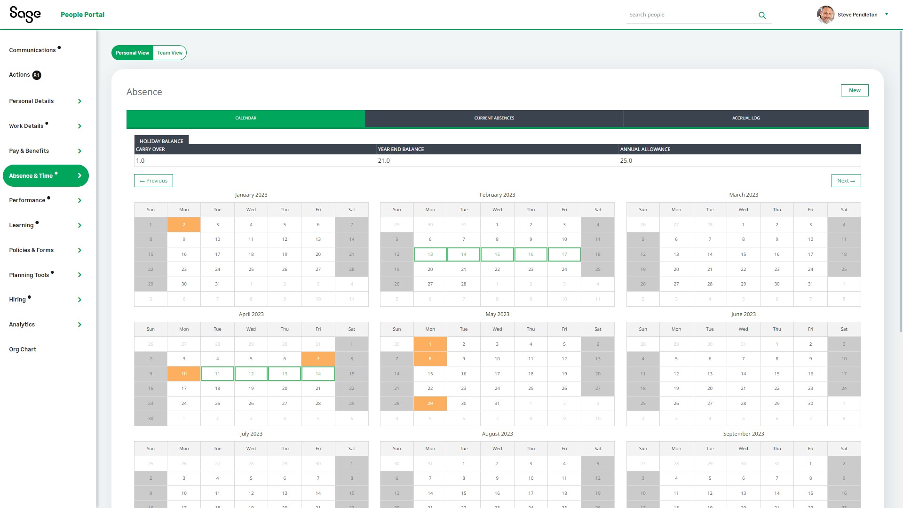Expand the user menu arrow beside Steve Pendleton
Screen dimensions: 903x508
(x=887, y=14)
